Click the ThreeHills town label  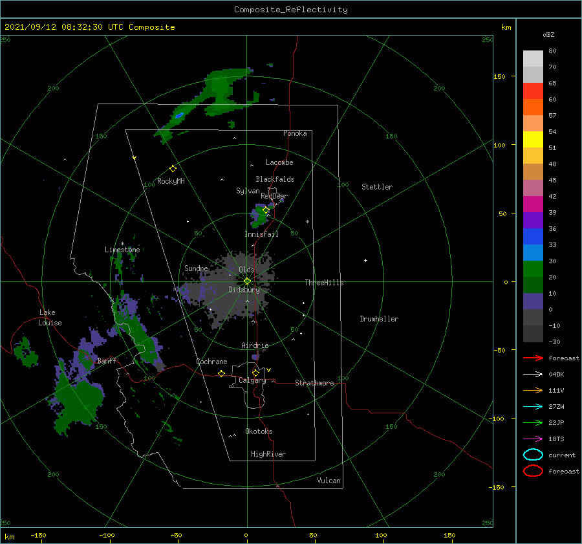point(324,283)
